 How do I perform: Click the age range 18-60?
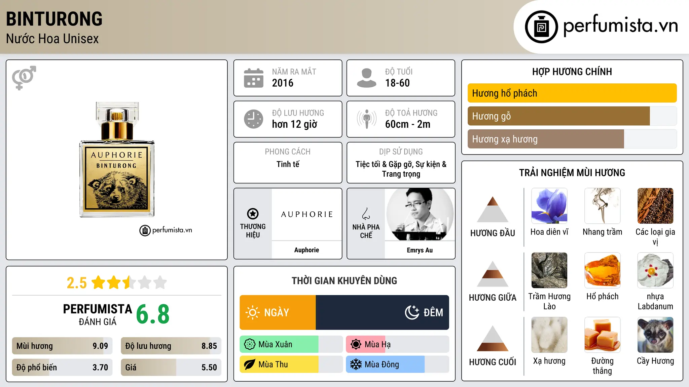coord(397,83)
